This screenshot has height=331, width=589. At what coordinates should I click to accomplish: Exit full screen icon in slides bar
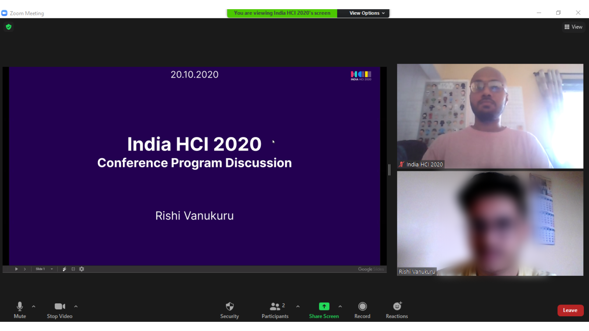click(73, 269)
